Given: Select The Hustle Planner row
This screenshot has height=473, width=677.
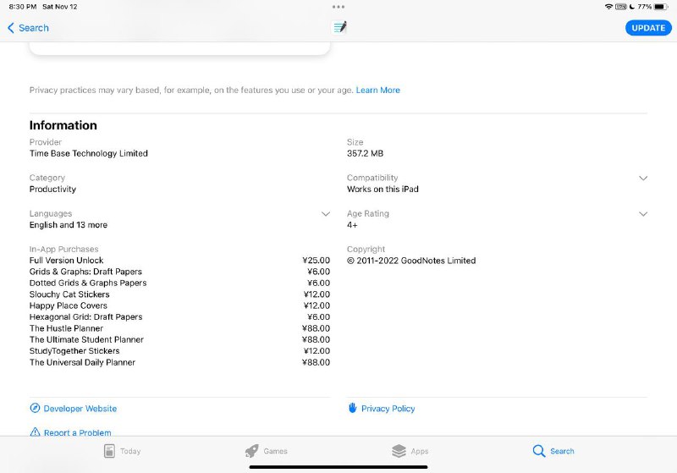Looking at the screenshot, I should (179, 328).
